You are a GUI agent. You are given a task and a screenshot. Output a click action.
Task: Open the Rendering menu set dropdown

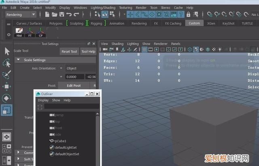click(x=20, y=14)
